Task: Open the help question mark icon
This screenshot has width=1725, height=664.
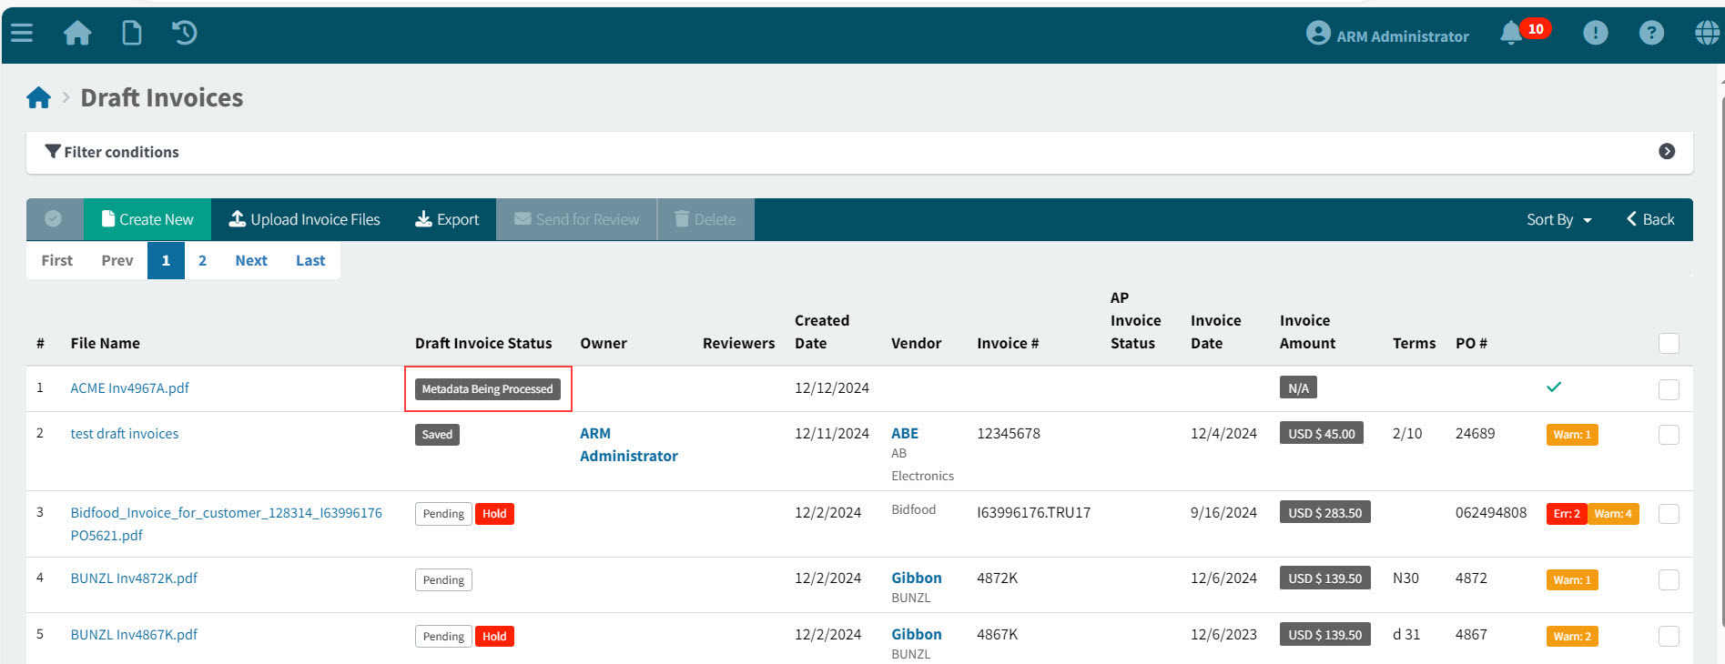Action: (1651, 34)
